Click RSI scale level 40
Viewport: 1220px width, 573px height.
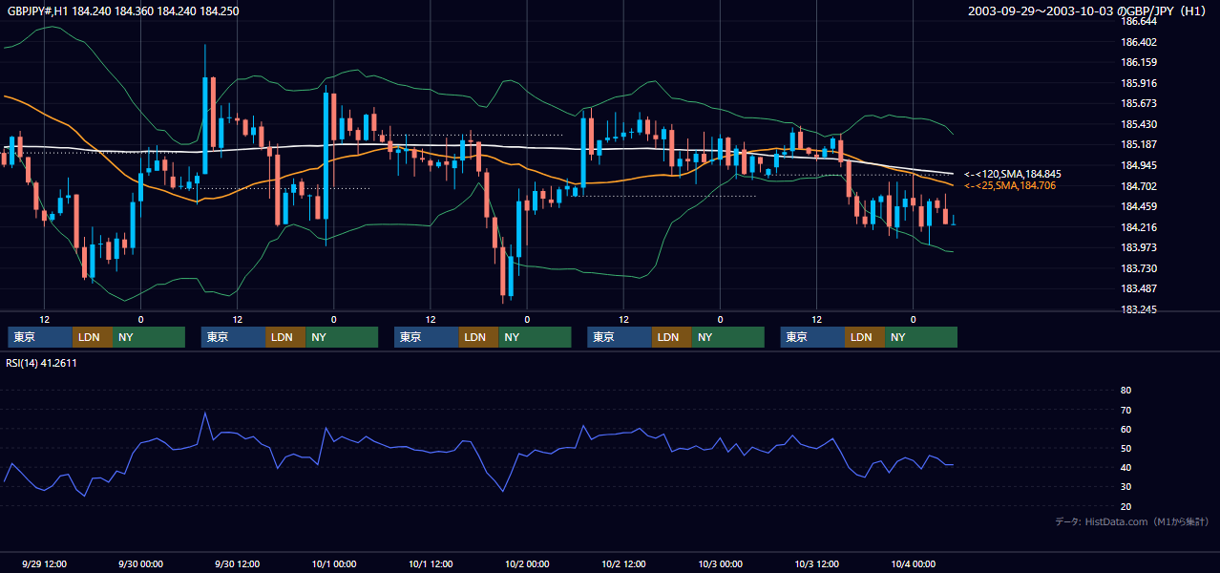[x=1125, y=467]
